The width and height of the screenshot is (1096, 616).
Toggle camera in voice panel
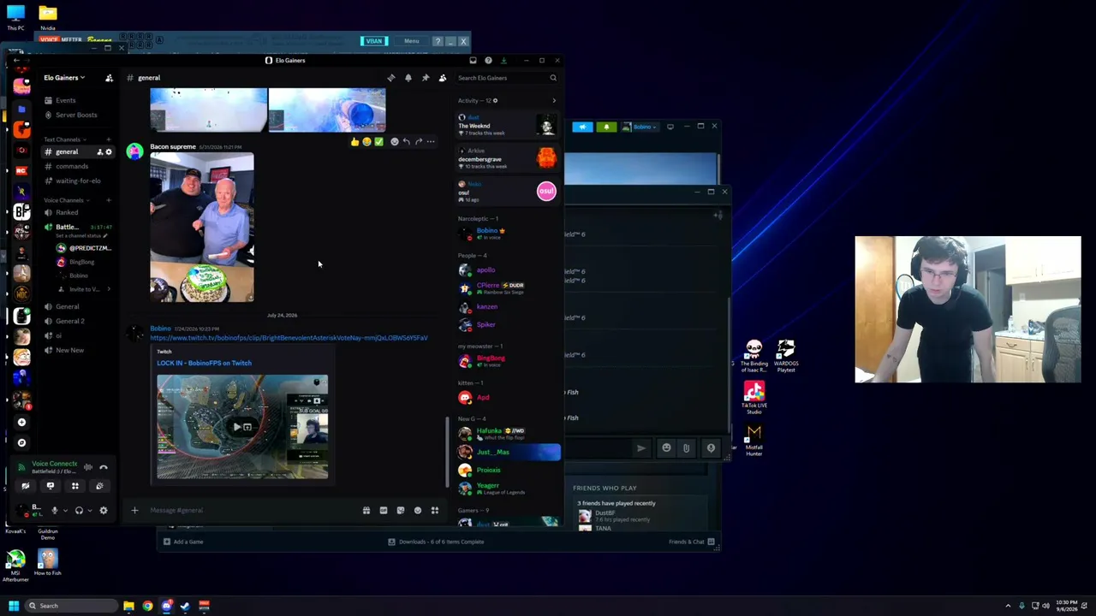pos(25,486)
